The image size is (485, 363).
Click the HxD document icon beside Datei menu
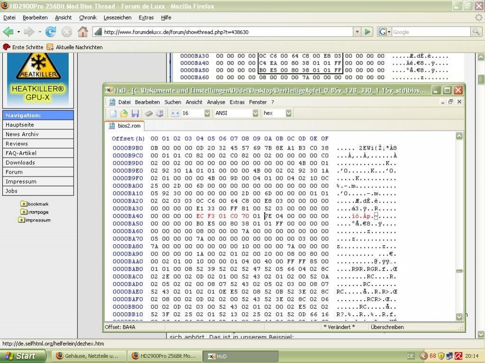(112, 102)
